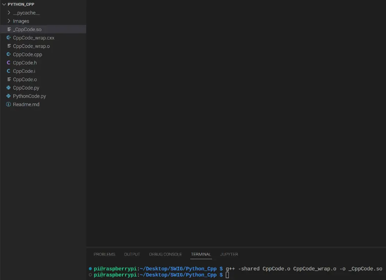The height and width of the screenshot is (280, 386).
Task: Click the CppCode.o file icon
Action: click(x=9, y=79)
